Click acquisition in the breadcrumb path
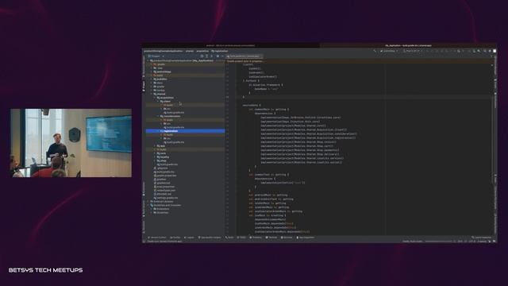The image size is (508, 286). pyautogui.click(x=202, y=51)
